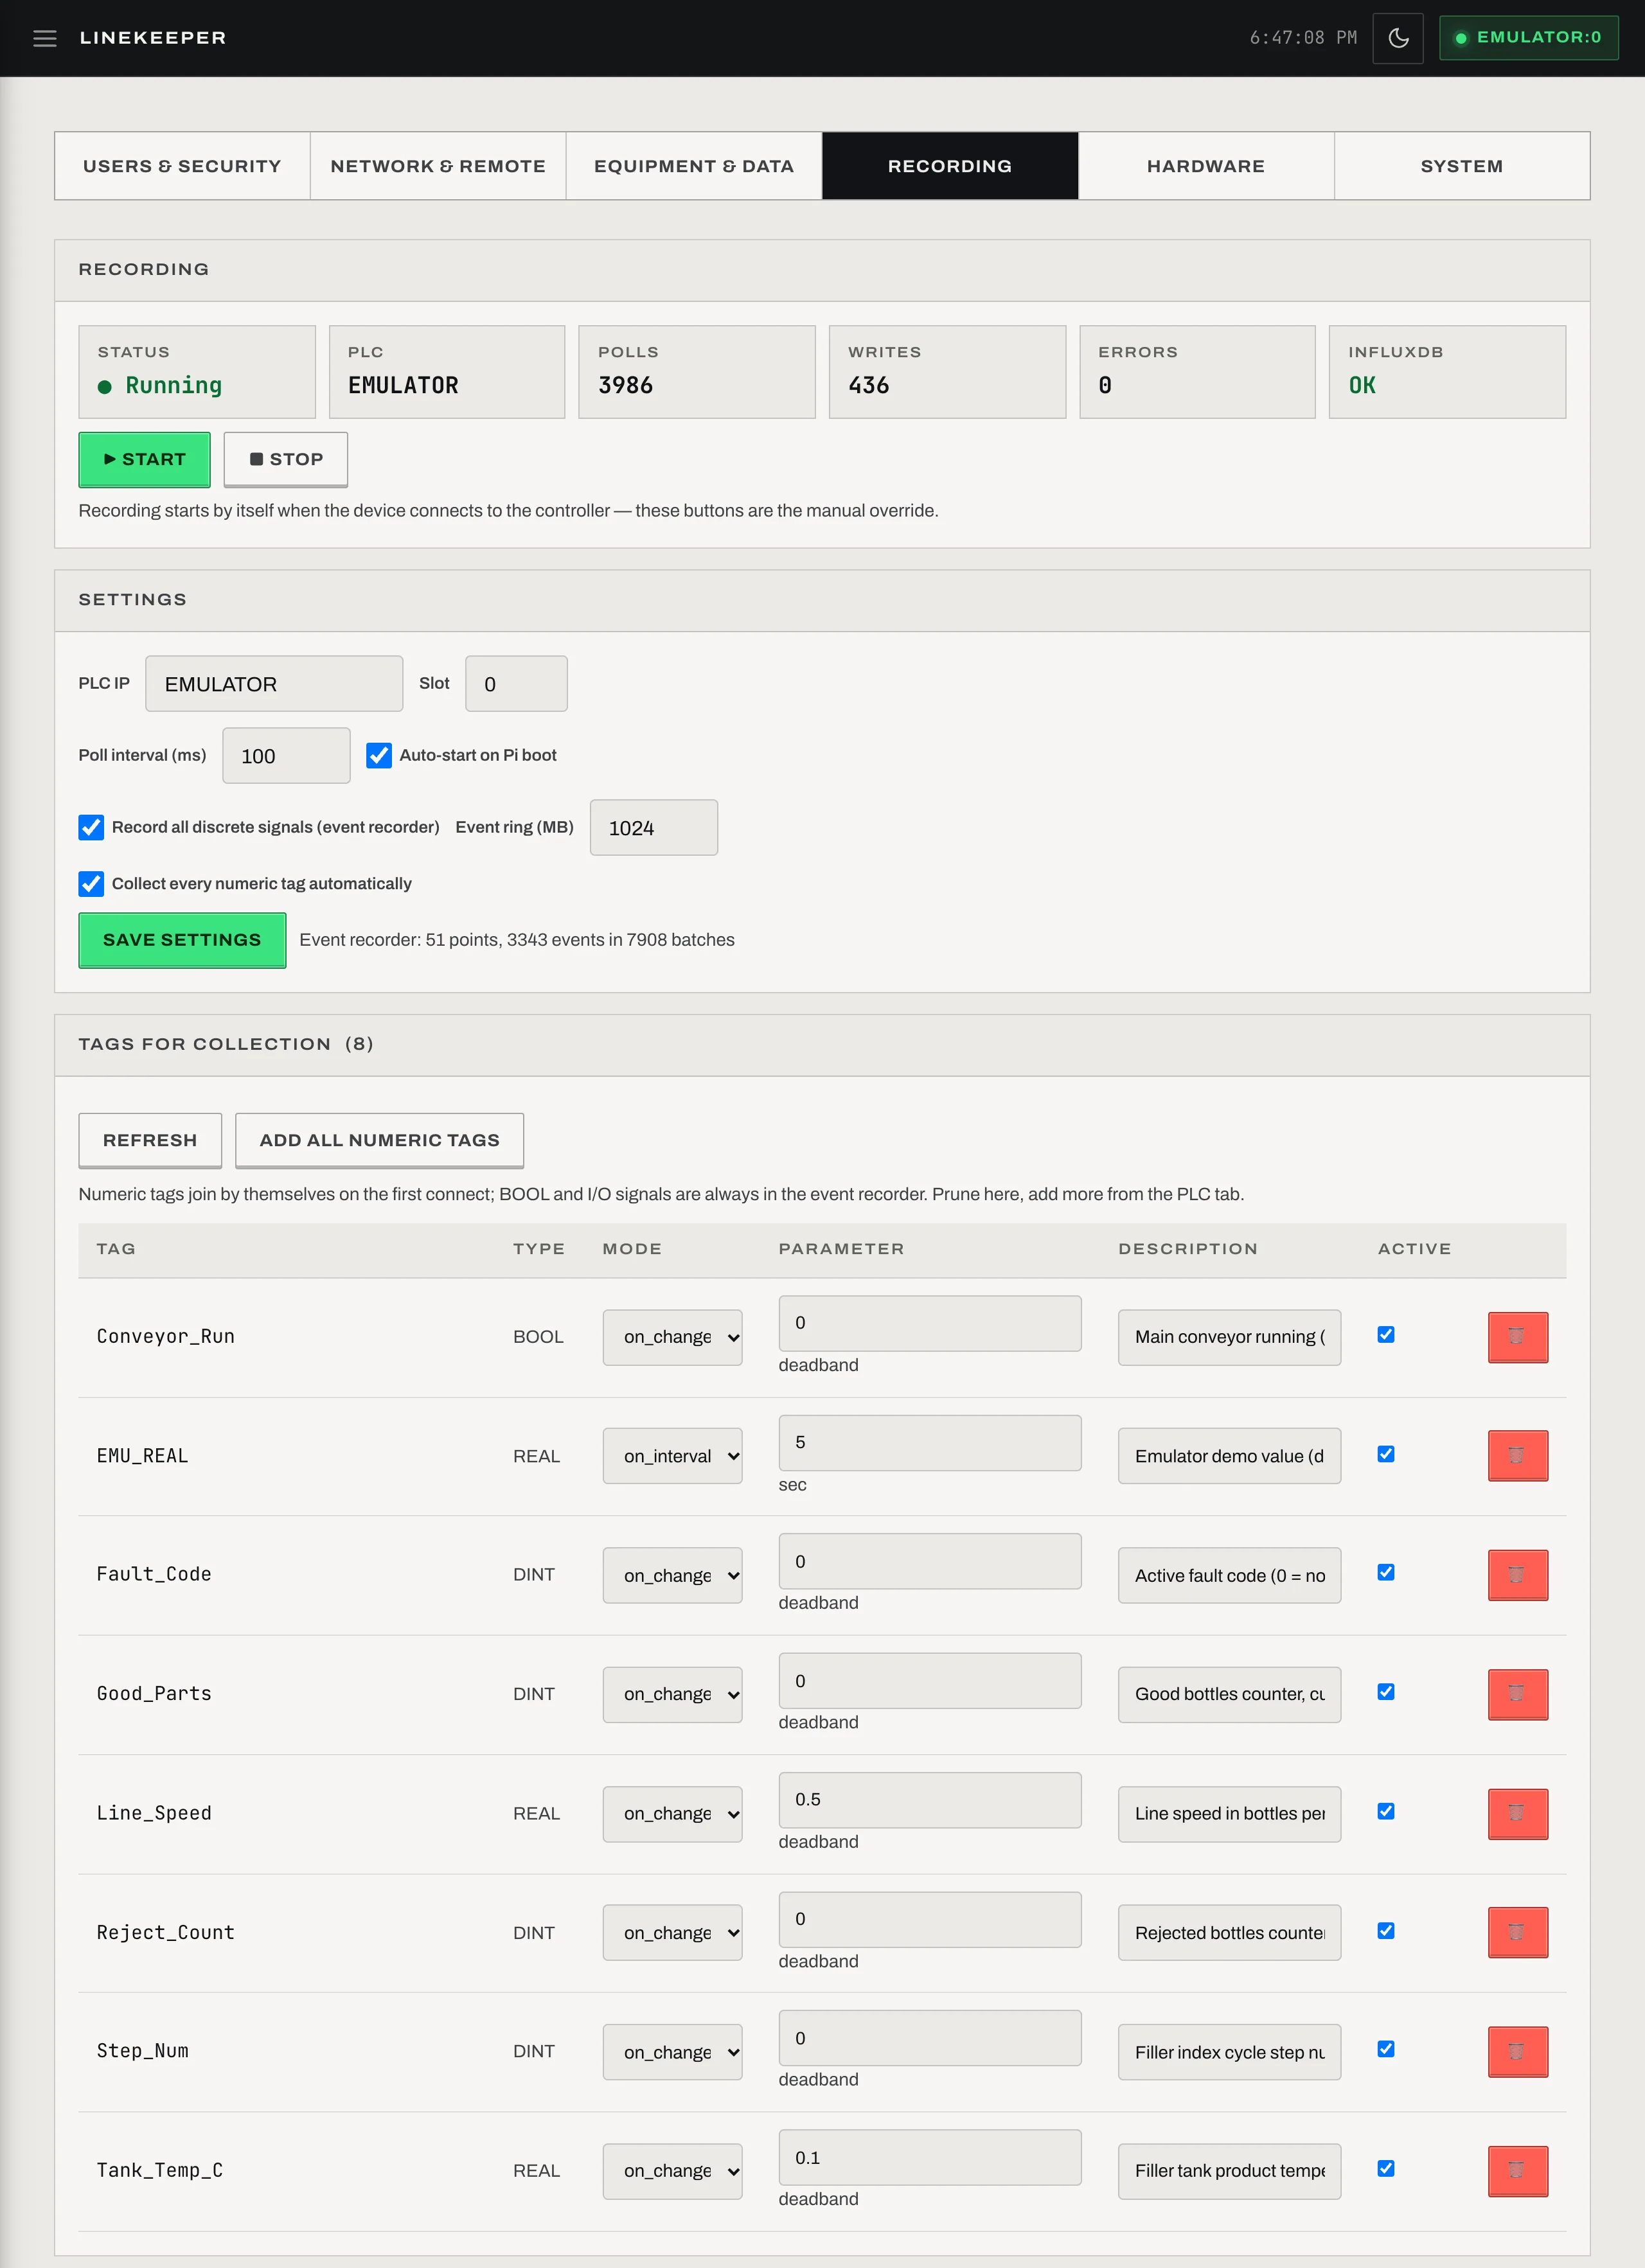
Task: Delete the Fault_Code tag row
Action: click(x=1517, y=1575)
